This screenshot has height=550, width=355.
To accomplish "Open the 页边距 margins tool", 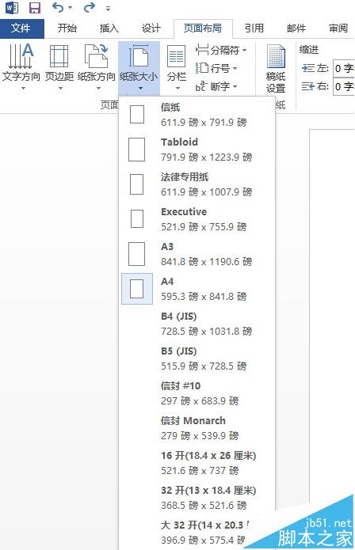I will 59,66.
